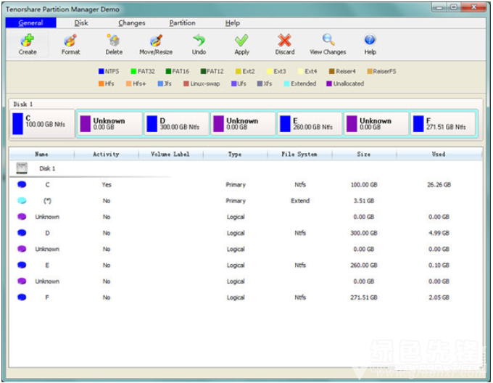493x383 pixels.
Task: Click the Type column header
Action: (x=235, y=154)
